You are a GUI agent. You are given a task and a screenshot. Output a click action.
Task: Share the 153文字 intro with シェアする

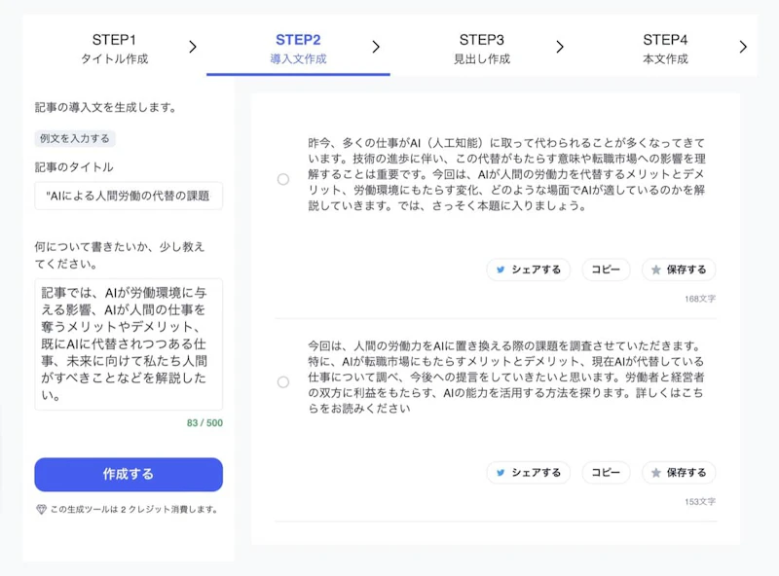(x=528, y=473)
